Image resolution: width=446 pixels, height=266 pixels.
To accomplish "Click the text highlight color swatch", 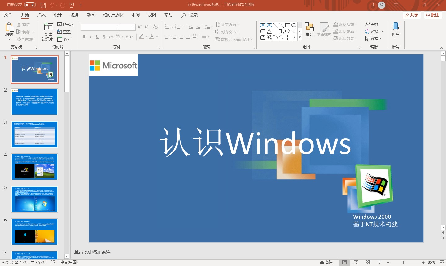I will (x=141, y=37).
